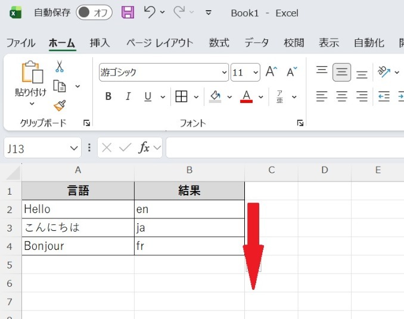Expand the formula bar fx dropdown chevron
The height and width of the screenshot is (319, 404).
157,148
